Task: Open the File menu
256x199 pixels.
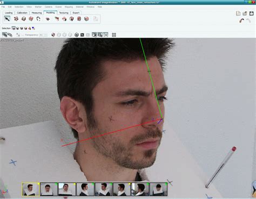Action: (3, 7)
